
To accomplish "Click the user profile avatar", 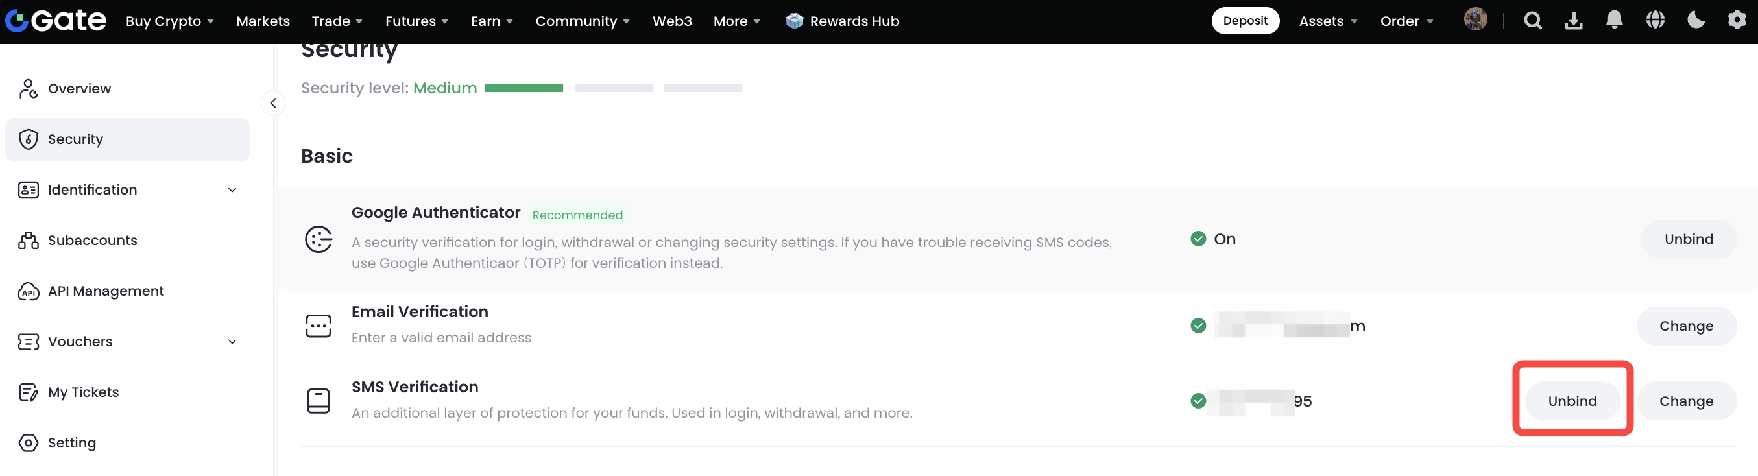I will point(1475,19).
